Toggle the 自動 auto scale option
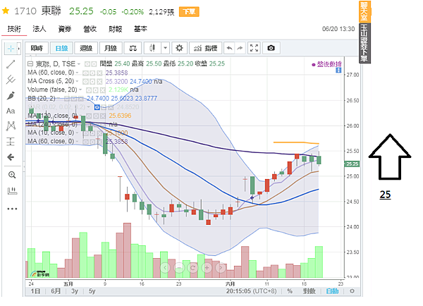Viewport: 423px width, 306px height. (x=332, y=291)
